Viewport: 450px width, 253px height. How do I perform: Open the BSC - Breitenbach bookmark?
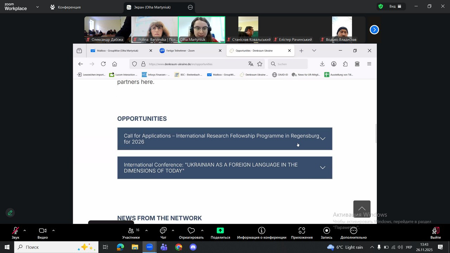coord(188,74)
